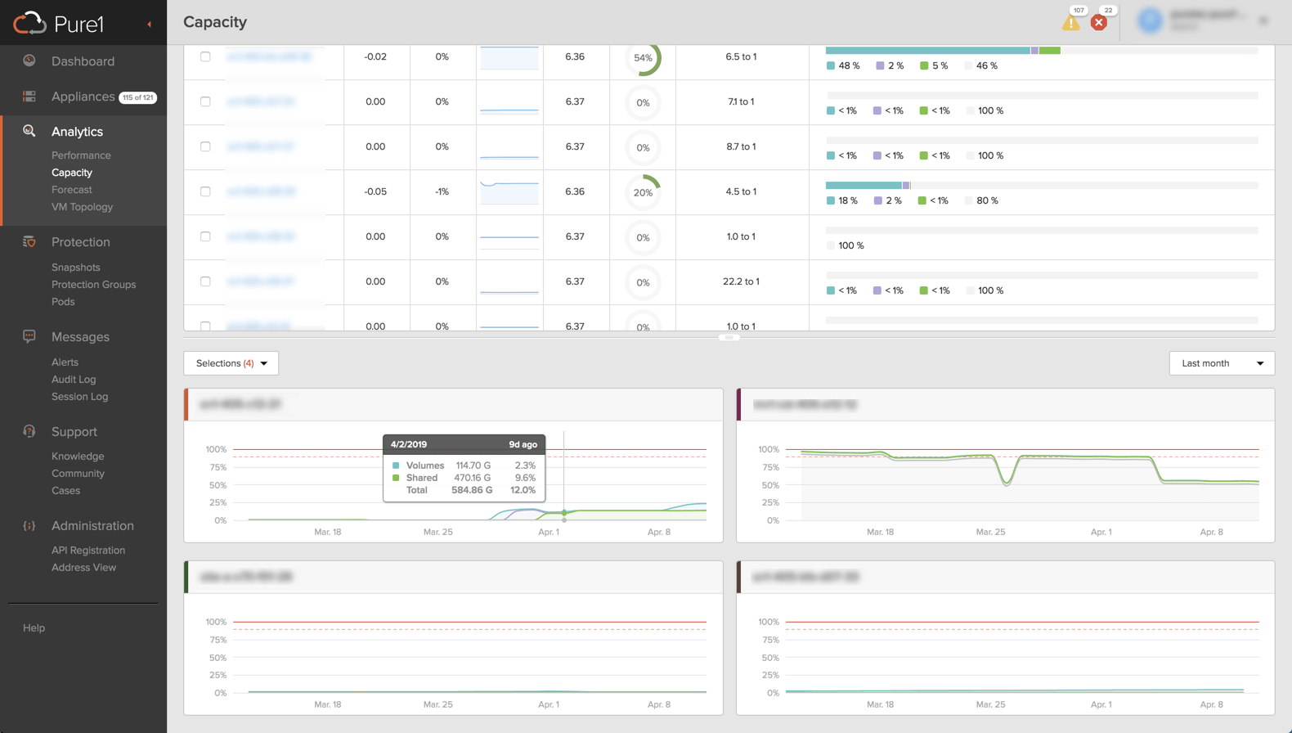Open support Cases page

point(65,491)
